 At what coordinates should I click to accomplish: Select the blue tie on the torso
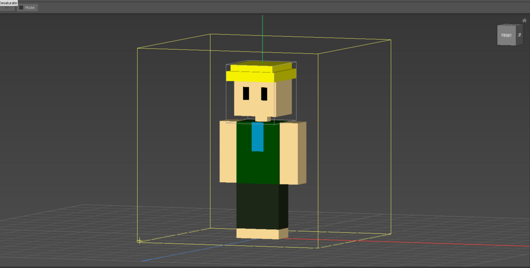coord(258,137)
